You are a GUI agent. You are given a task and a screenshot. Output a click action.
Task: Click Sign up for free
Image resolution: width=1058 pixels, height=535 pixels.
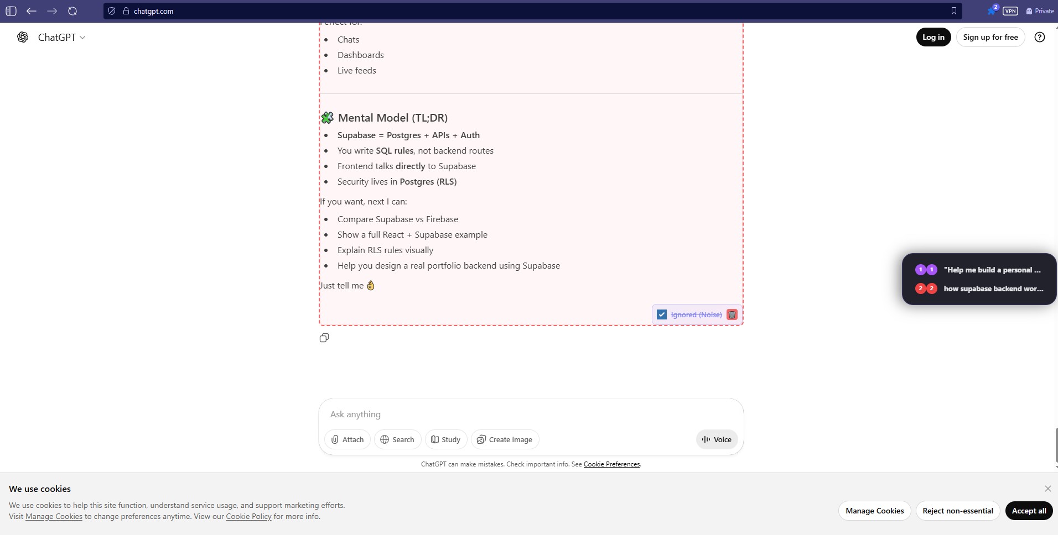pyautogui.click(x=990, y=37)
